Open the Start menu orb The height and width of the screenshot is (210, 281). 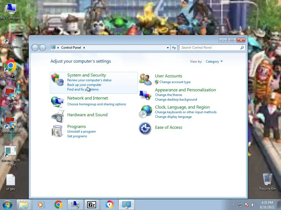click(7, 205)
